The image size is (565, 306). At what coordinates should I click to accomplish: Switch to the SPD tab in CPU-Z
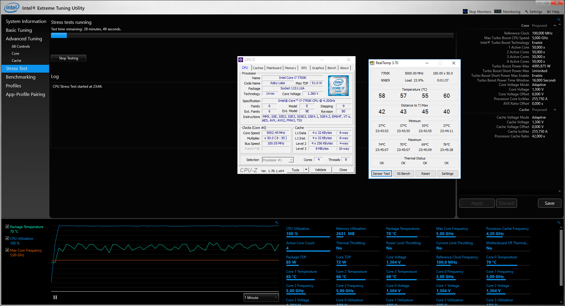coord(304,68)
